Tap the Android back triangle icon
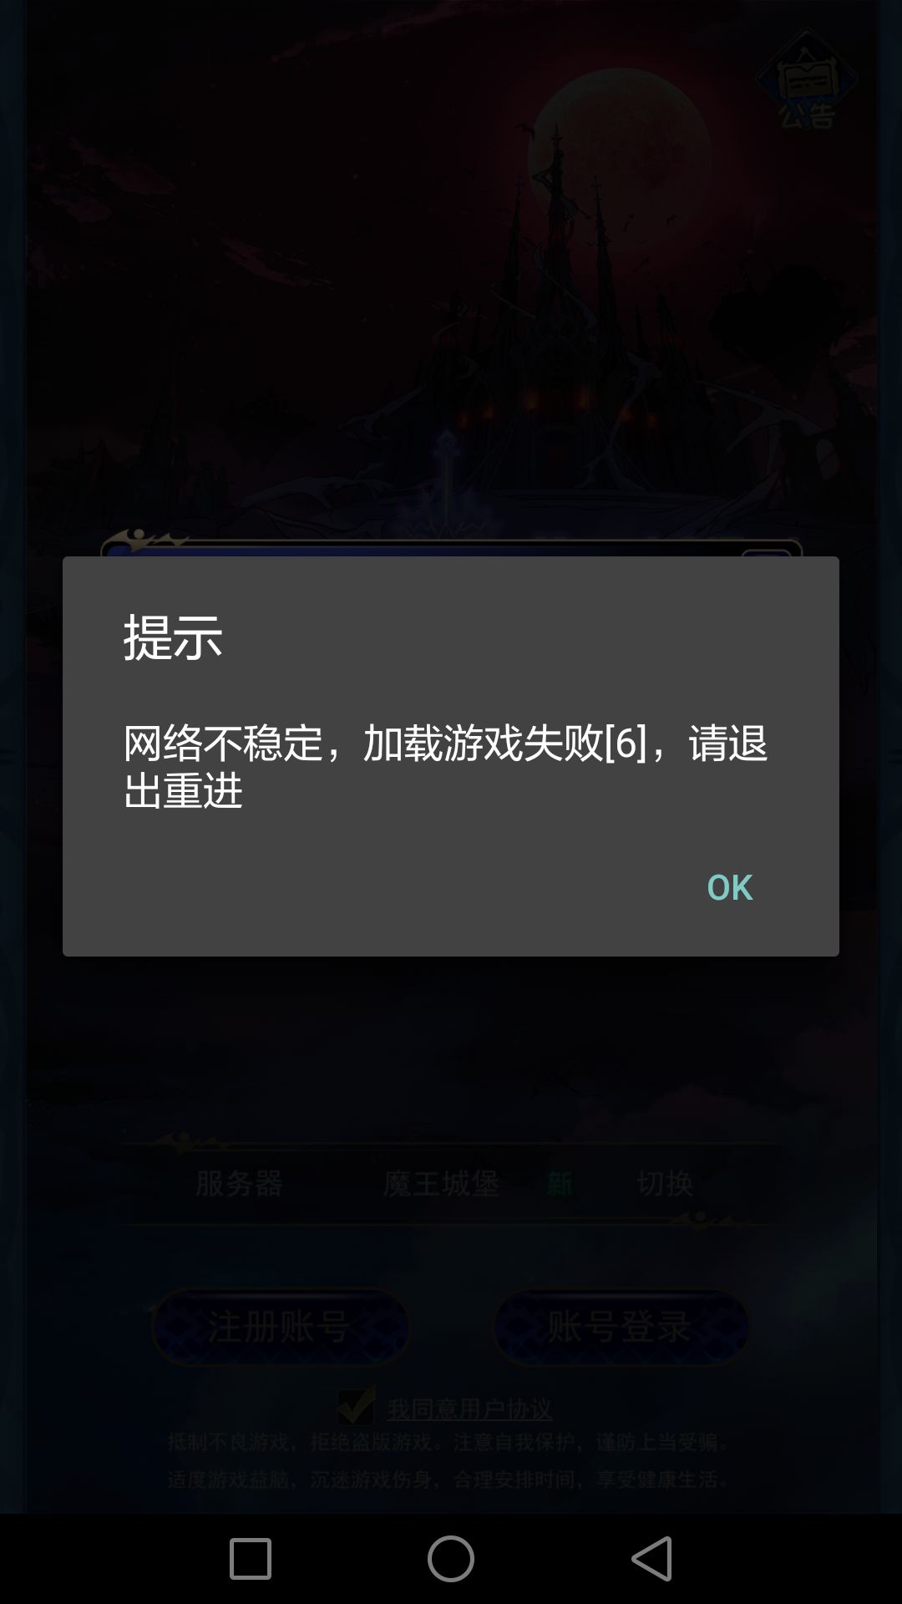 (651, 1558)
